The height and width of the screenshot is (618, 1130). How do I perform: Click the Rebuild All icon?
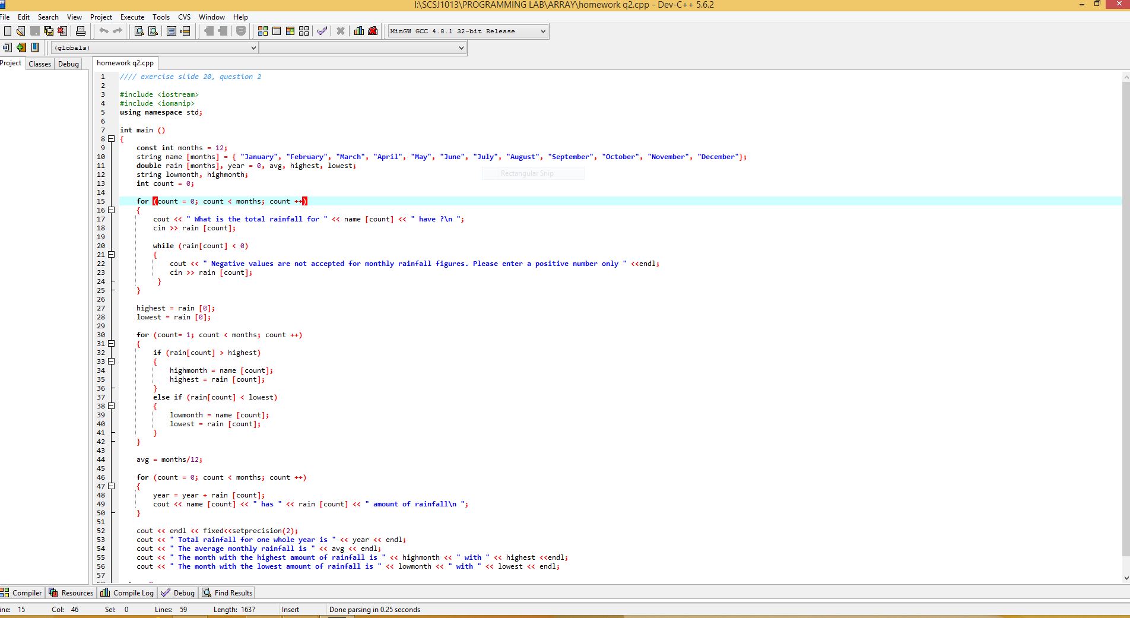click(x=304, y=31)
